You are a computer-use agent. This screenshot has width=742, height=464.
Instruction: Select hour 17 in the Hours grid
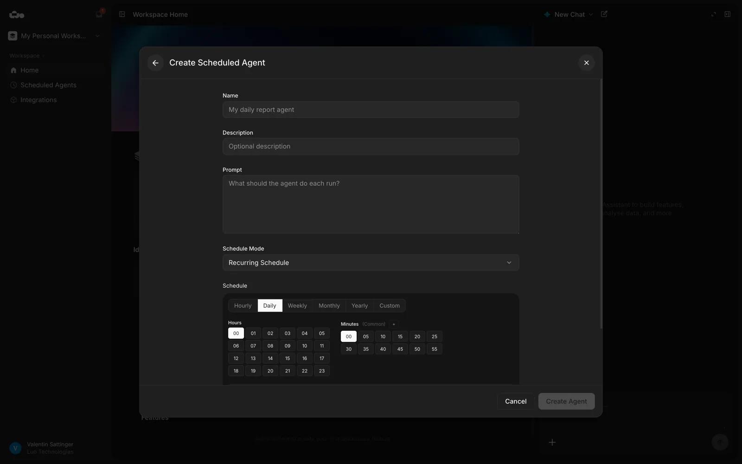(x=322, y=359)
